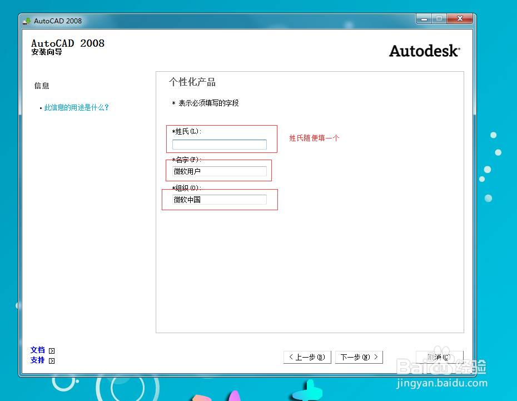Open the 此信息的用途是什么? link

(77, 107)
